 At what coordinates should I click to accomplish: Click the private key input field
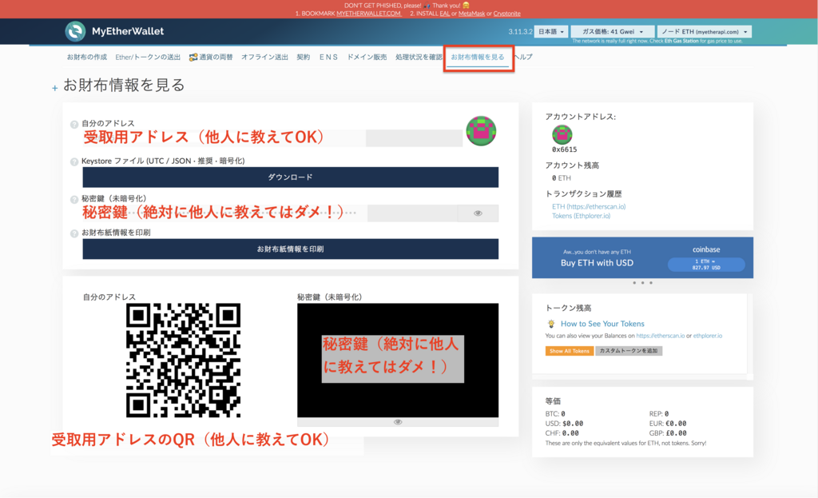270,213
